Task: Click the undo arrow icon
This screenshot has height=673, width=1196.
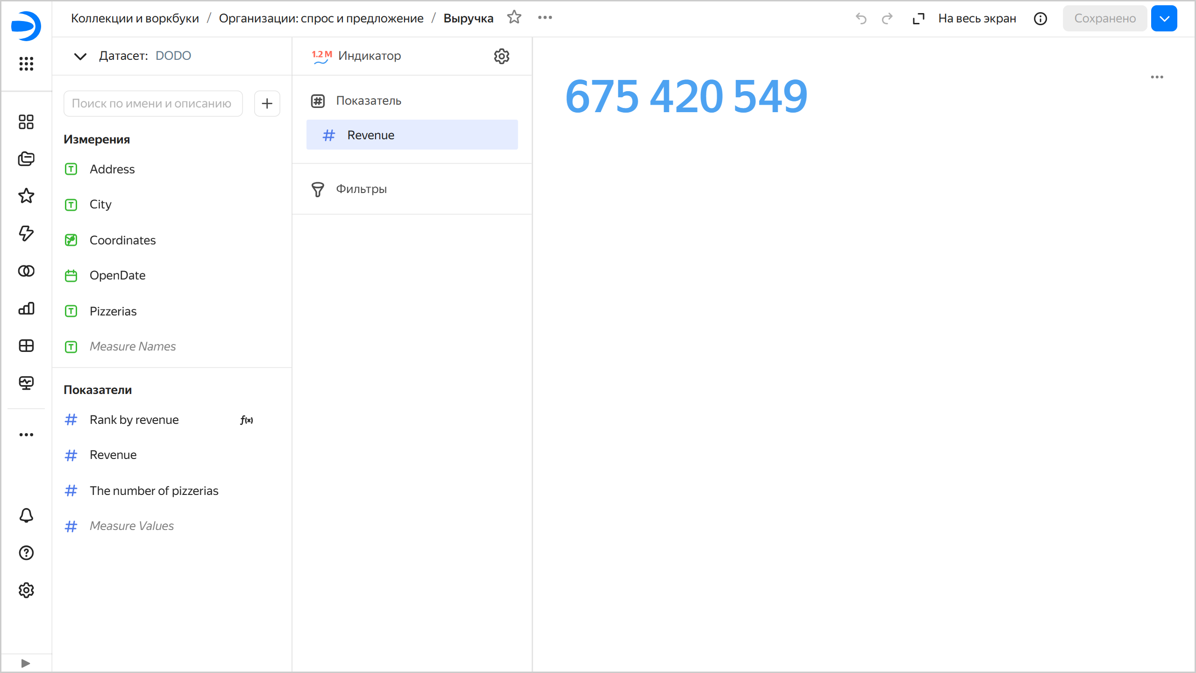Action: pos(861,19)
